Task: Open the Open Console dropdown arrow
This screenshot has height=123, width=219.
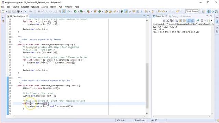Action: click(211, 20)
